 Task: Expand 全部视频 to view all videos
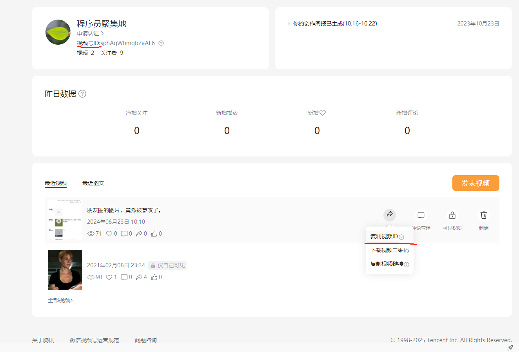click(x=60, y=300)
